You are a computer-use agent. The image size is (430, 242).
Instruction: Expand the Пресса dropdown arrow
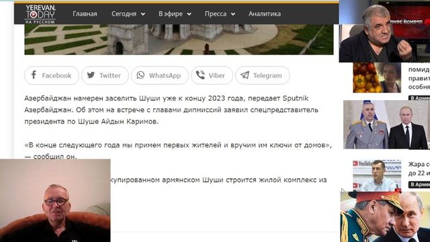click(x=233, y=14)
